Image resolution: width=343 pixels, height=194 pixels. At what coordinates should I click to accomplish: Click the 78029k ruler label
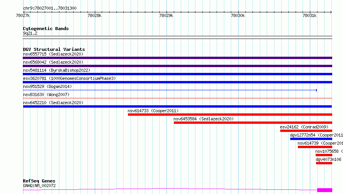point(166,15)
